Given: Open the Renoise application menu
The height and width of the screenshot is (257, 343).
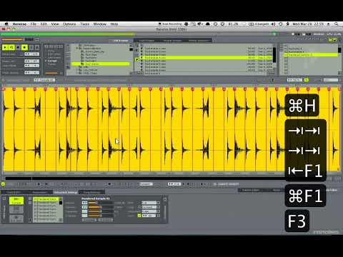Looking at the screenshot, I should pyautogui.click(x=19, y=24).
